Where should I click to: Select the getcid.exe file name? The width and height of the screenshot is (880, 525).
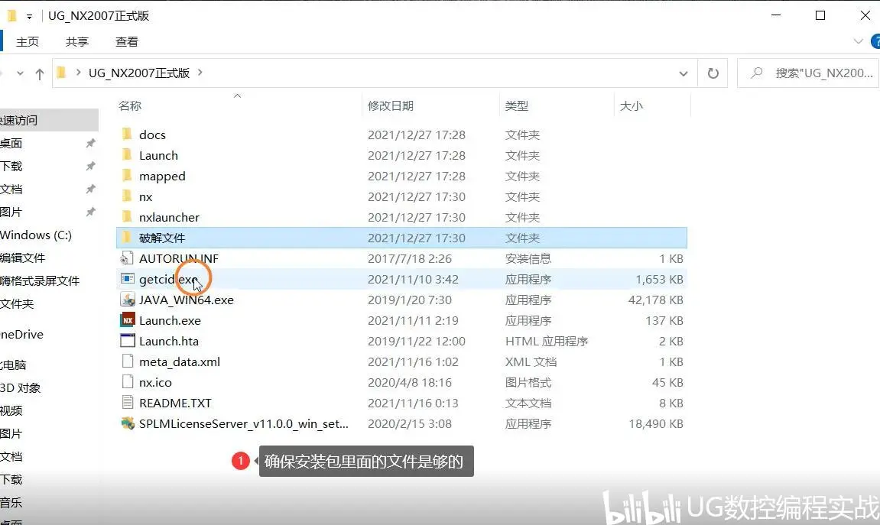coord(168,279)
